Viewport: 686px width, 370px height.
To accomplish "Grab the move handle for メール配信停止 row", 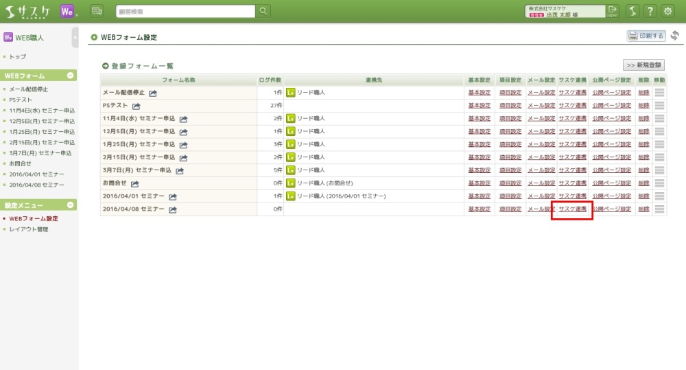I will (x=659, y=93).
